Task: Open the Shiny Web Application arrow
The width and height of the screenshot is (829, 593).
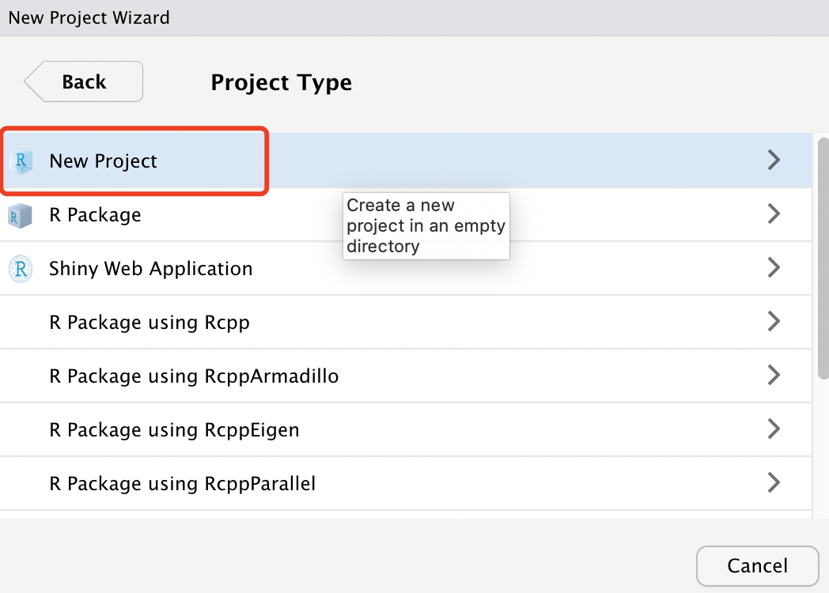Action: coord(774,268)
